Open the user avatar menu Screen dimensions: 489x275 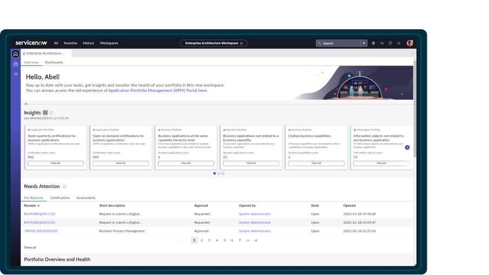[410, 43]
